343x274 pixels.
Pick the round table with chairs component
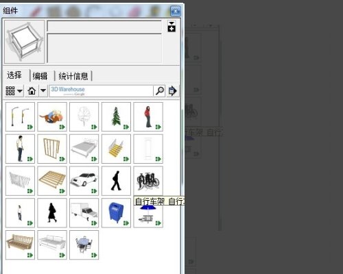click(84, 245)
